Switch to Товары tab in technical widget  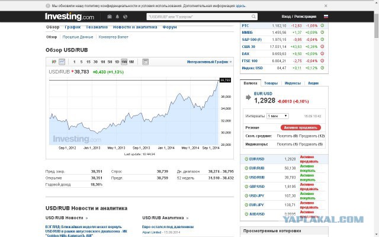(x=271, y=83)
